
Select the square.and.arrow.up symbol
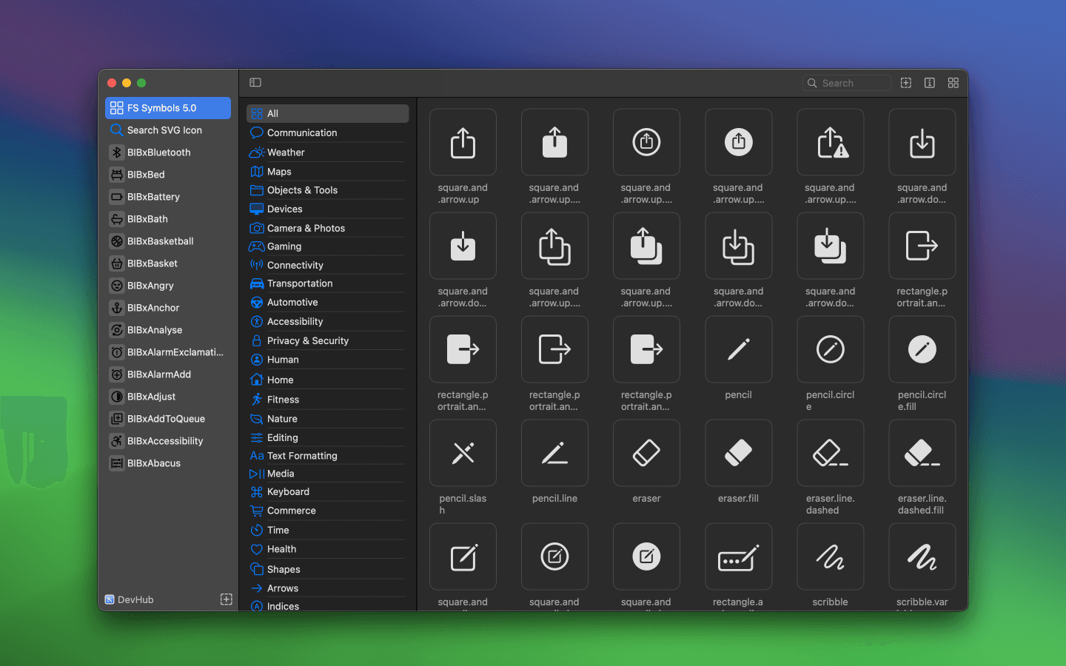463,142
